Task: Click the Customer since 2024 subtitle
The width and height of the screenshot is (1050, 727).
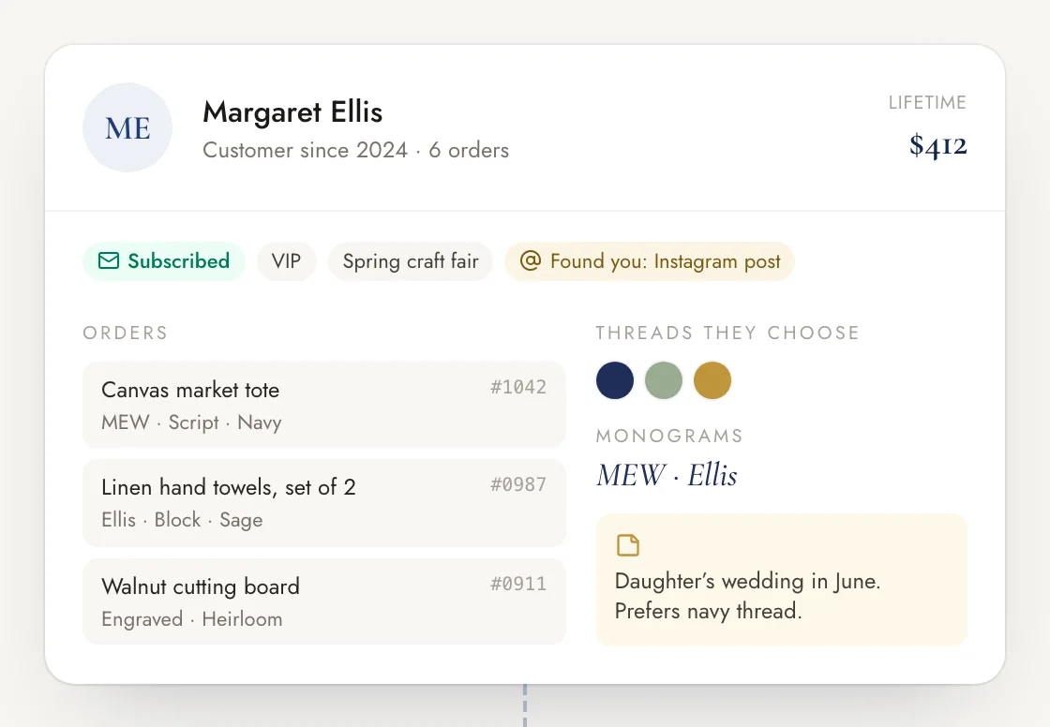Action: tap(355, 150)
